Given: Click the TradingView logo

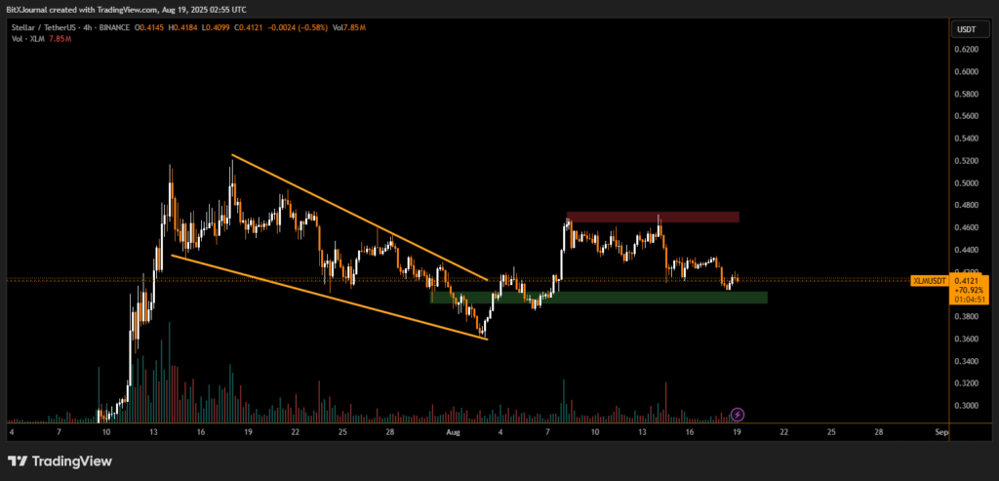Looking at the screenshot, I should coord(60,461).
